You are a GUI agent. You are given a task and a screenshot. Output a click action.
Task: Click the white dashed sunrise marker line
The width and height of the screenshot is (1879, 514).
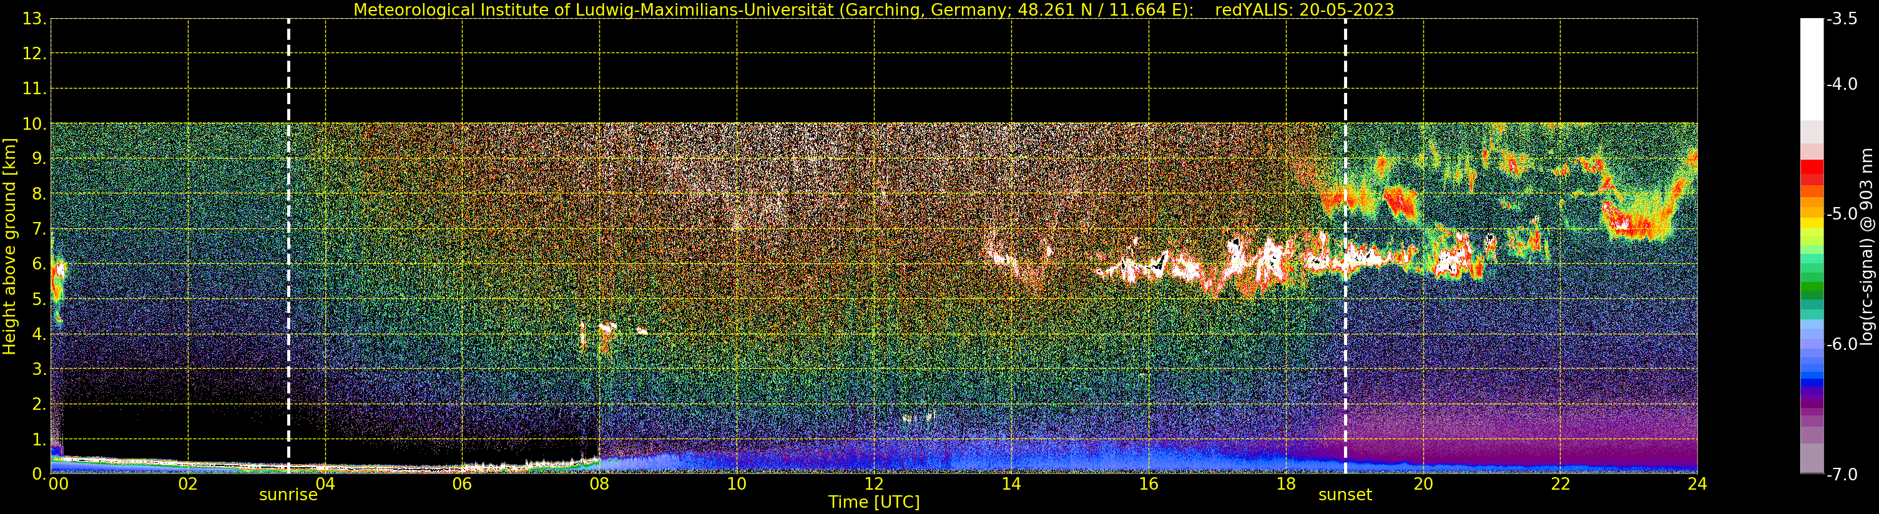click(289, 246)
